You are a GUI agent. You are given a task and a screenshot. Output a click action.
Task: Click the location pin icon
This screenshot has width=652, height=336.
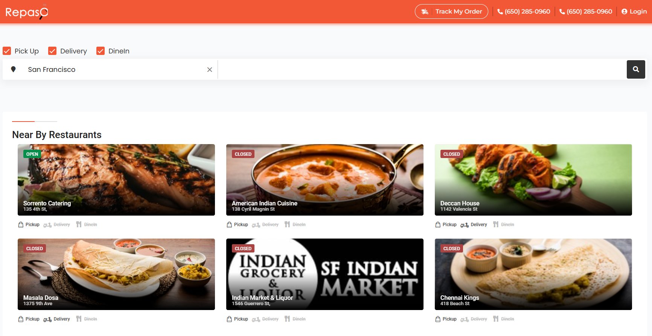[x=14, y=69]
